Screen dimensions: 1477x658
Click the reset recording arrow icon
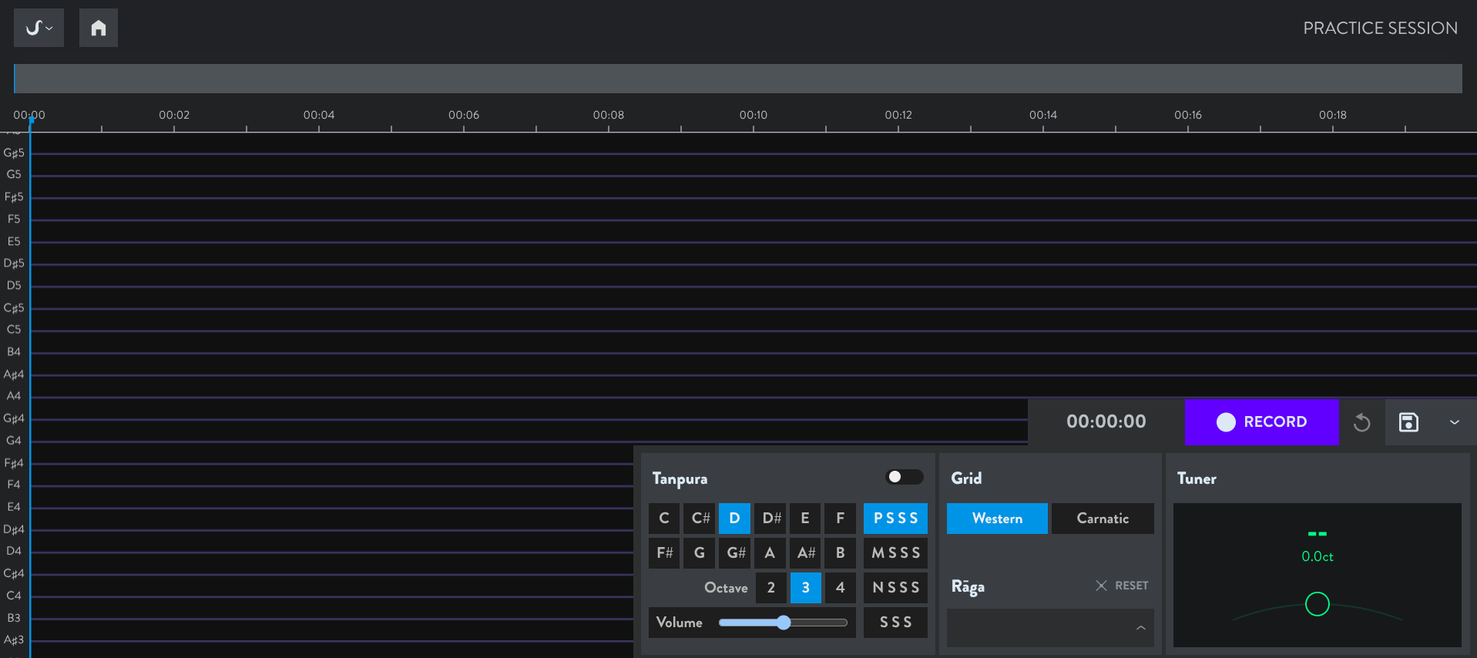tap(1361, 422)
